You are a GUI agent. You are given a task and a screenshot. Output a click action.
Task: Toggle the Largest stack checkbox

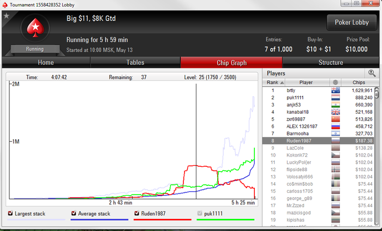[10, 213]
